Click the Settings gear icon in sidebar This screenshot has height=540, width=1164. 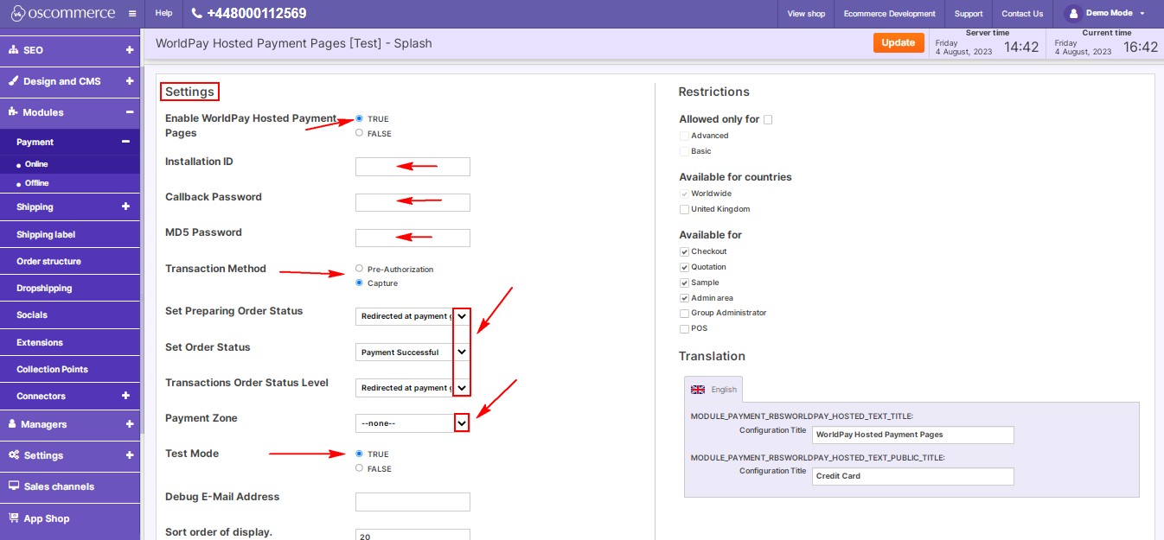click(15, 455)
